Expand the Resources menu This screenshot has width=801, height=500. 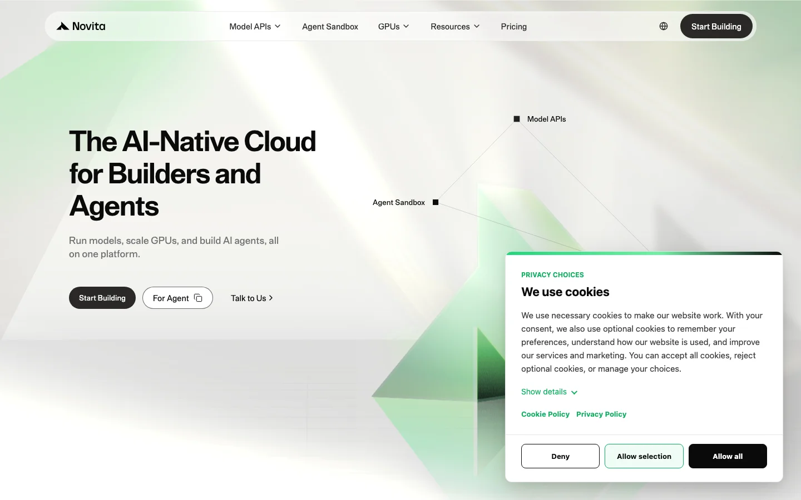(455, 26)
